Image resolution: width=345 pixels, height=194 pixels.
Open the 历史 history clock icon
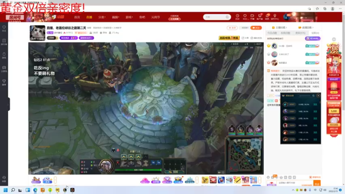point(237,17)
